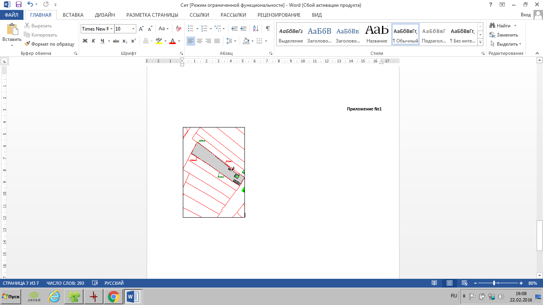Open the Шрифт dialog launcher
This screenshot has height=305, width=543.
tap(181, 53)
